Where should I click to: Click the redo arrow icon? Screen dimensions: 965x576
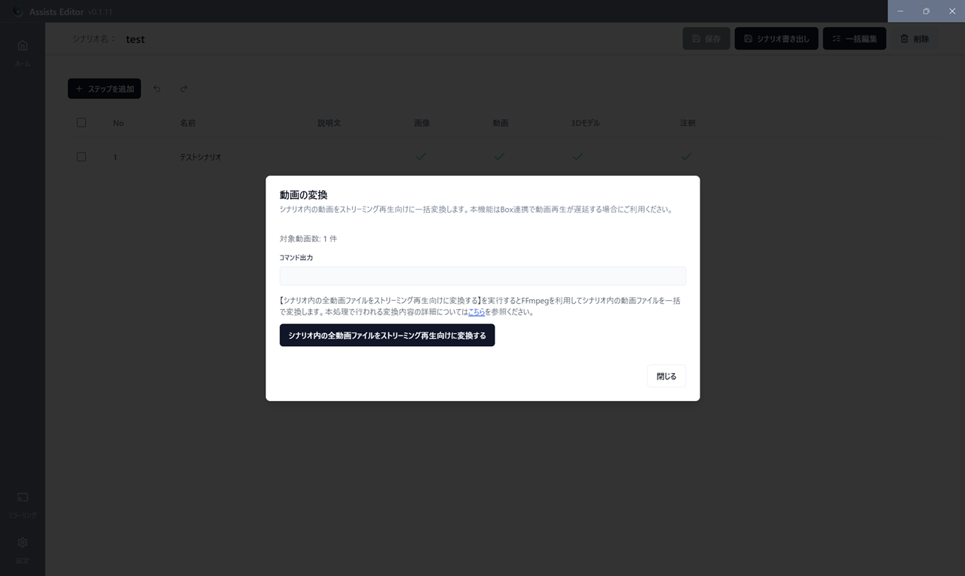tap(184, 89)
